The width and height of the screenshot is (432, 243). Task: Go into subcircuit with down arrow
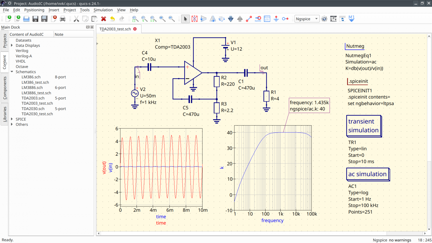coord(231,19)
